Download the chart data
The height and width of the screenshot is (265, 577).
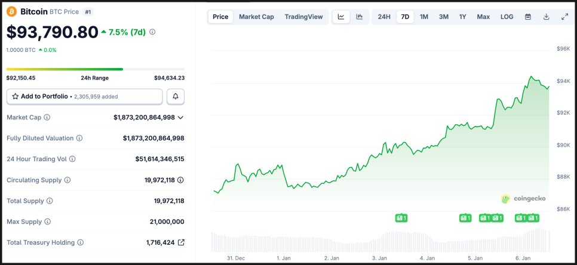pyautogui.click(x=546, y=17)
